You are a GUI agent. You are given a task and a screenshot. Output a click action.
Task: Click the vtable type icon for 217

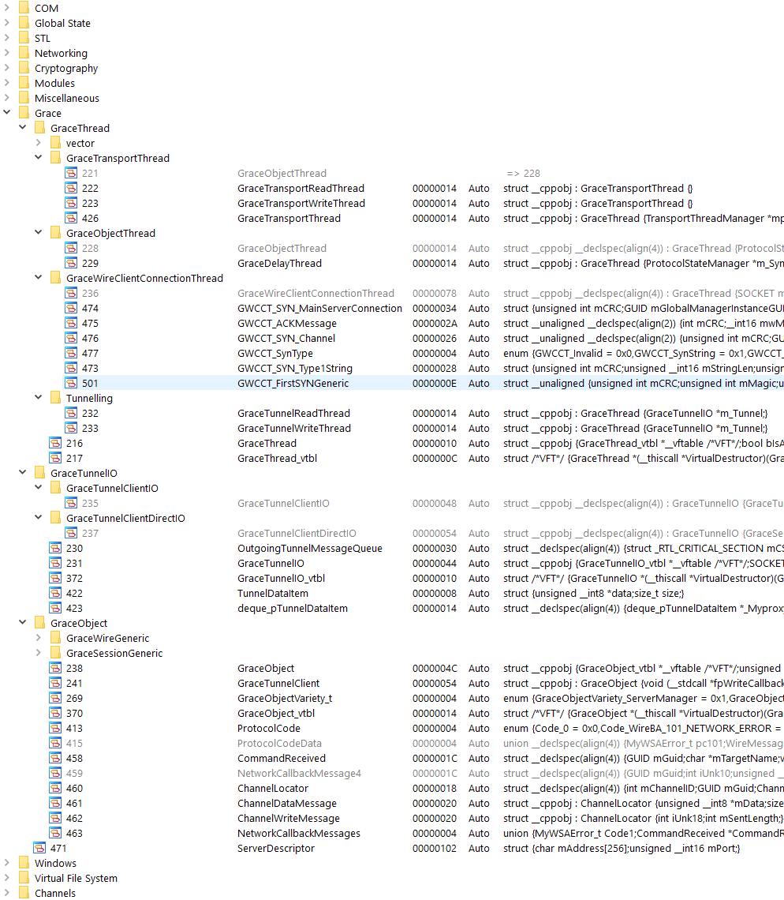(55, 458)
